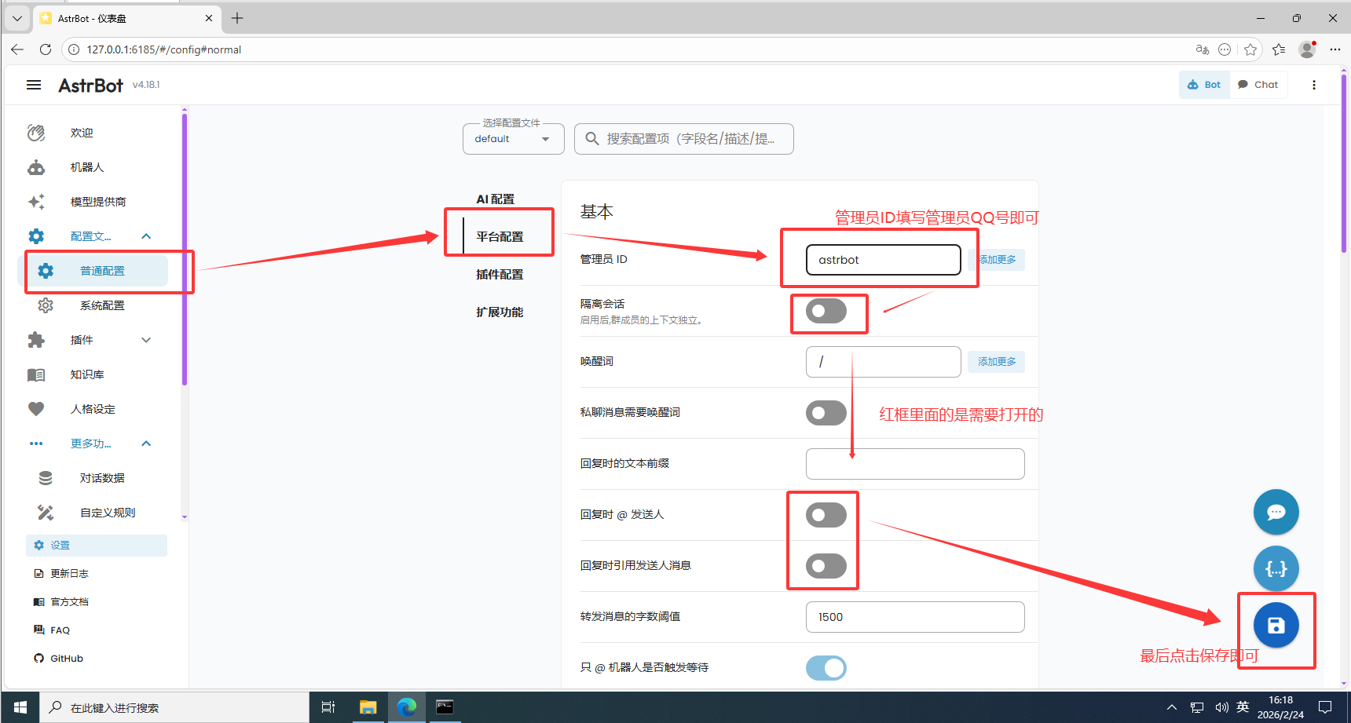Click the 插件 puzzle piece icon
The height and width of the screenshot is (723, 1351).
coord(36,340)
